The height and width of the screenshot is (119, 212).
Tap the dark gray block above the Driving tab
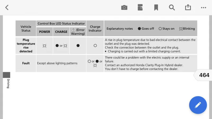[6, 75]
